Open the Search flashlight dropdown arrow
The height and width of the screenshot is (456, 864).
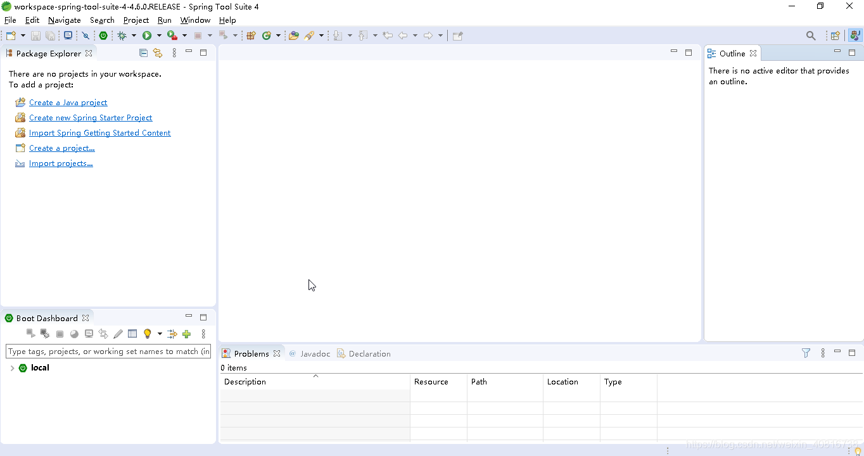[321, 35]
